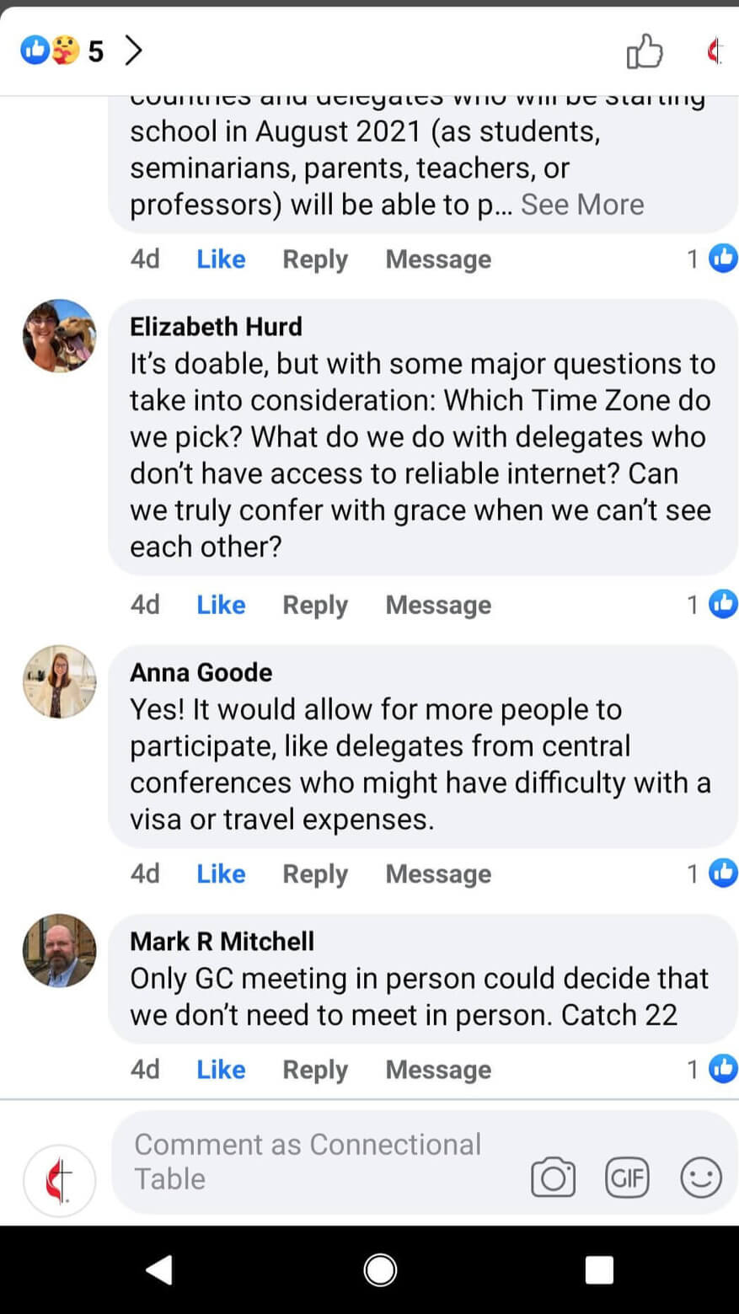Message Mark R Mitchell
The height and width of the screenshot is (1314, 739).
tap(437, 1069)
